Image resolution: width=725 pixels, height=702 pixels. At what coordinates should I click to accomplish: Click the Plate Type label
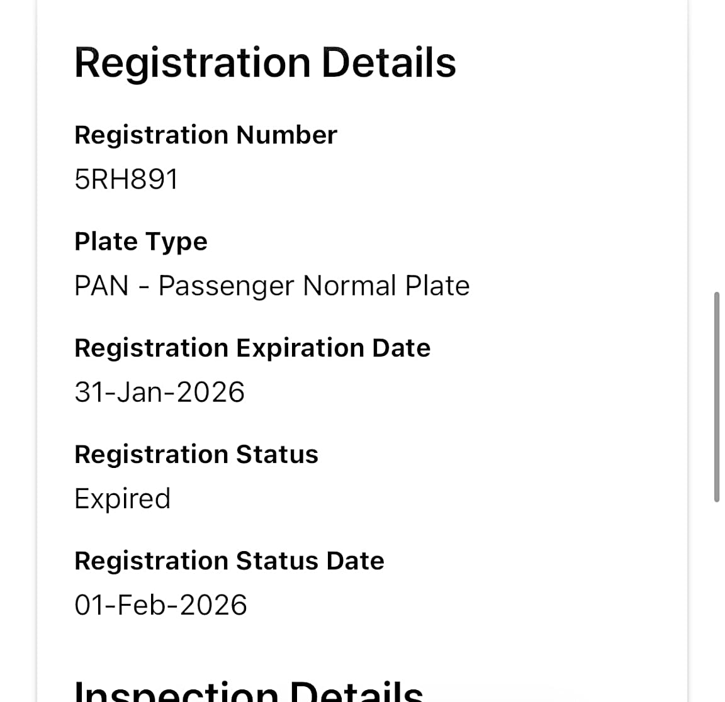click(140, 242)
